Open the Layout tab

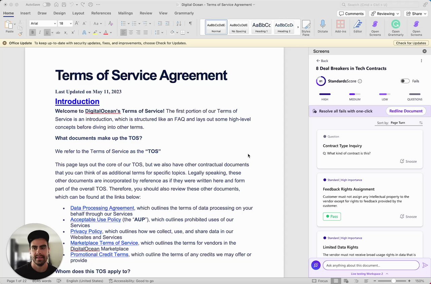click(78, 13)
